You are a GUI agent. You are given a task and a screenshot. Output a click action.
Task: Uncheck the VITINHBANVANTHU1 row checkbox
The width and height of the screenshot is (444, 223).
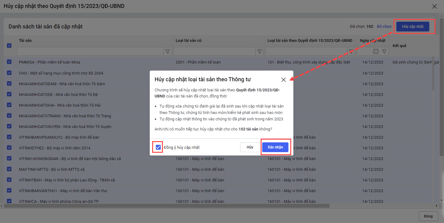[9, 191]
